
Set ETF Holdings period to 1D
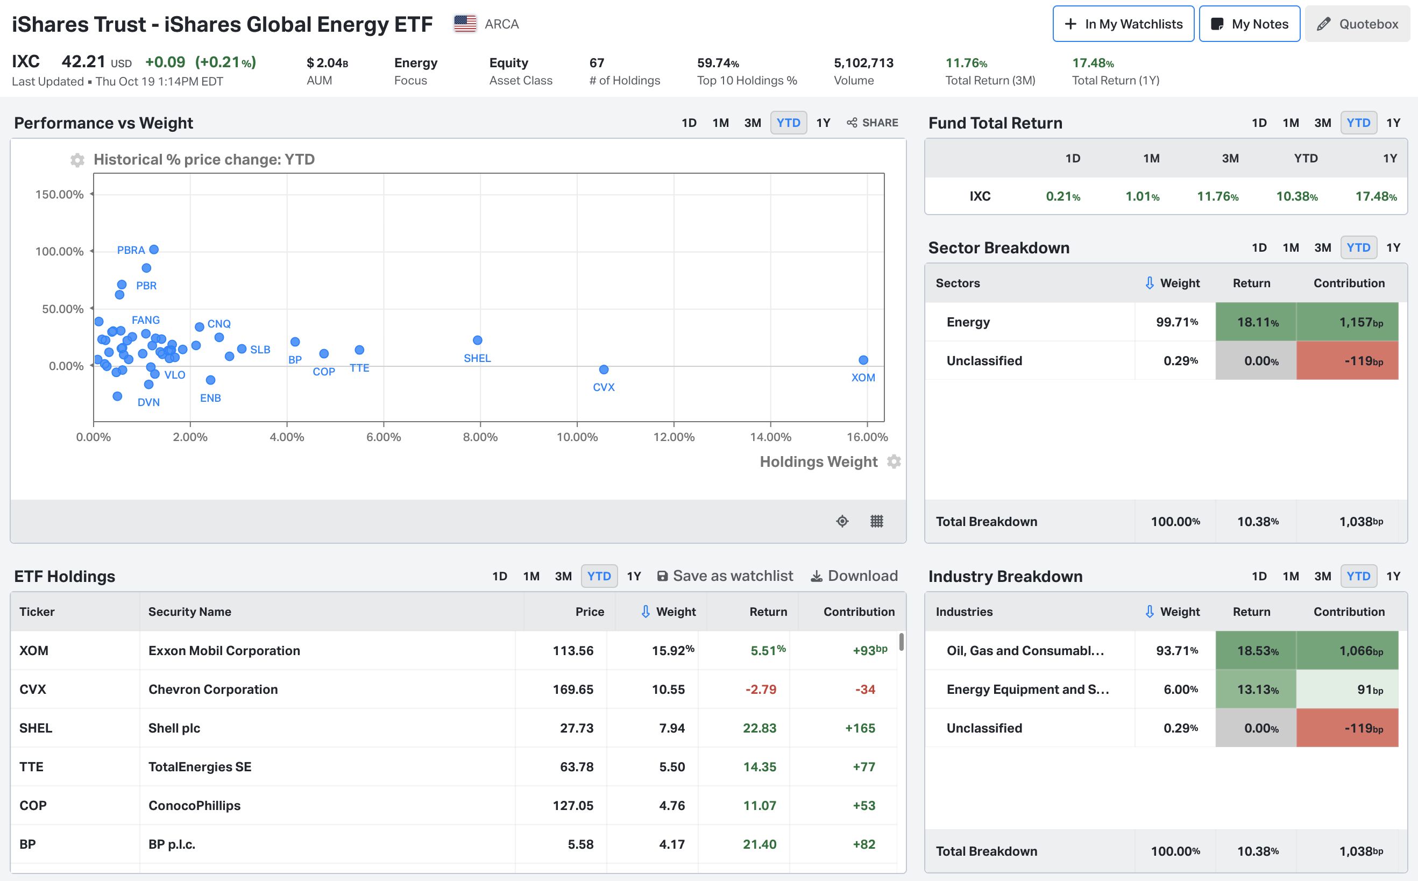point(499,576)
